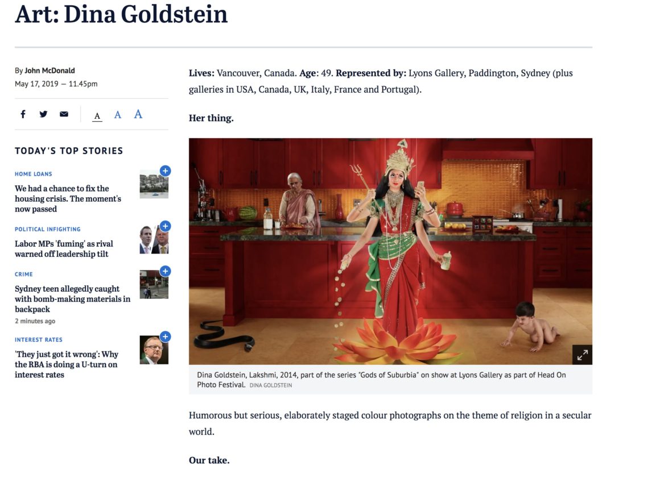Save the Labor MPs story with plus icon
660x486 pixels.
pos(166,226)
